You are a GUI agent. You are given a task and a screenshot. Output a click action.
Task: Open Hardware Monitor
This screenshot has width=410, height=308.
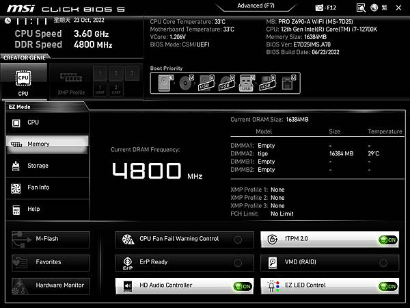(x=51, y=286)
